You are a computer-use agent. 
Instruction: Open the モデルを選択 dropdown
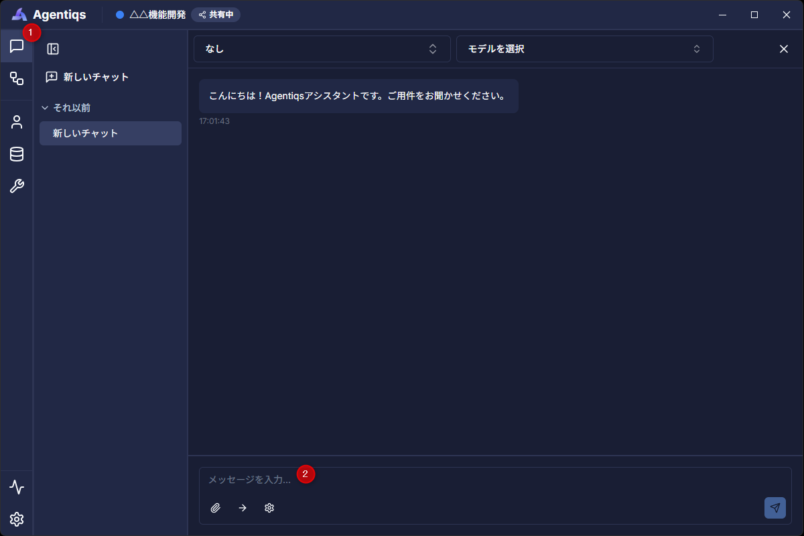click(x=584, y=49)
